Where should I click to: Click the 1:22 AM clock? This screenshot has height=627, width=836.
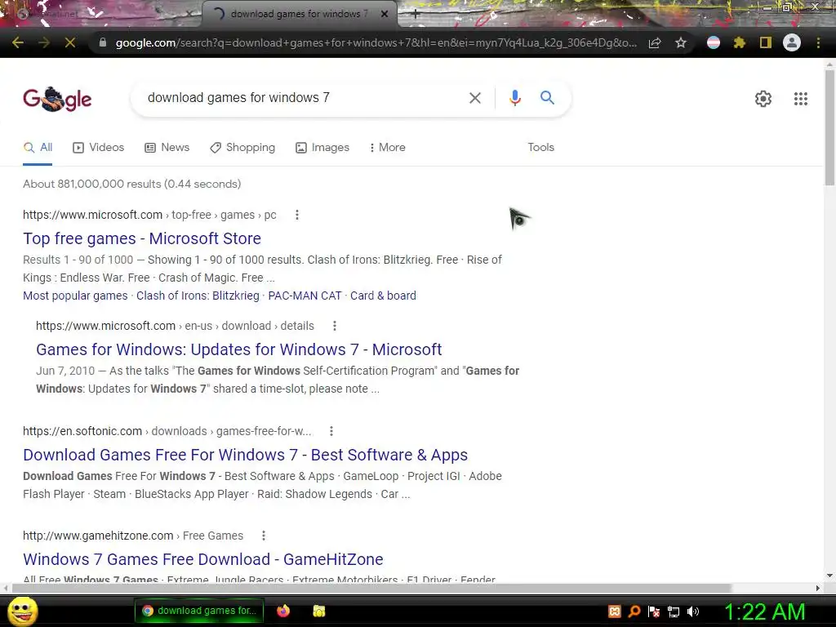point(764,611)
